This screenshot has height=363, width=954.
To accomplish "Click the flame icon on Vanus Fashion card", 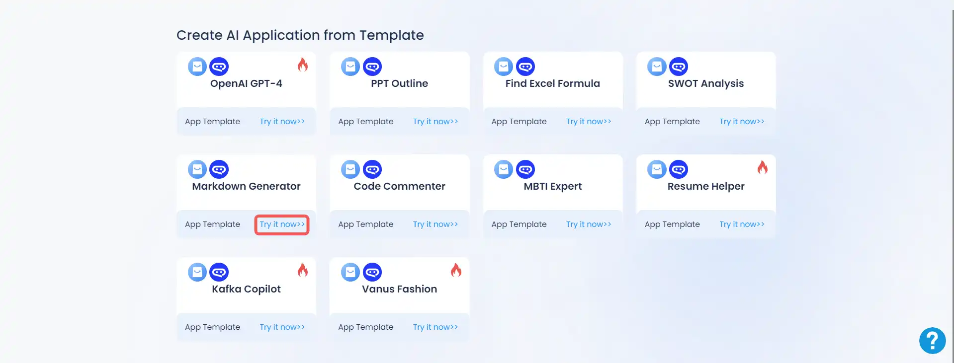I will coord(456,270).
